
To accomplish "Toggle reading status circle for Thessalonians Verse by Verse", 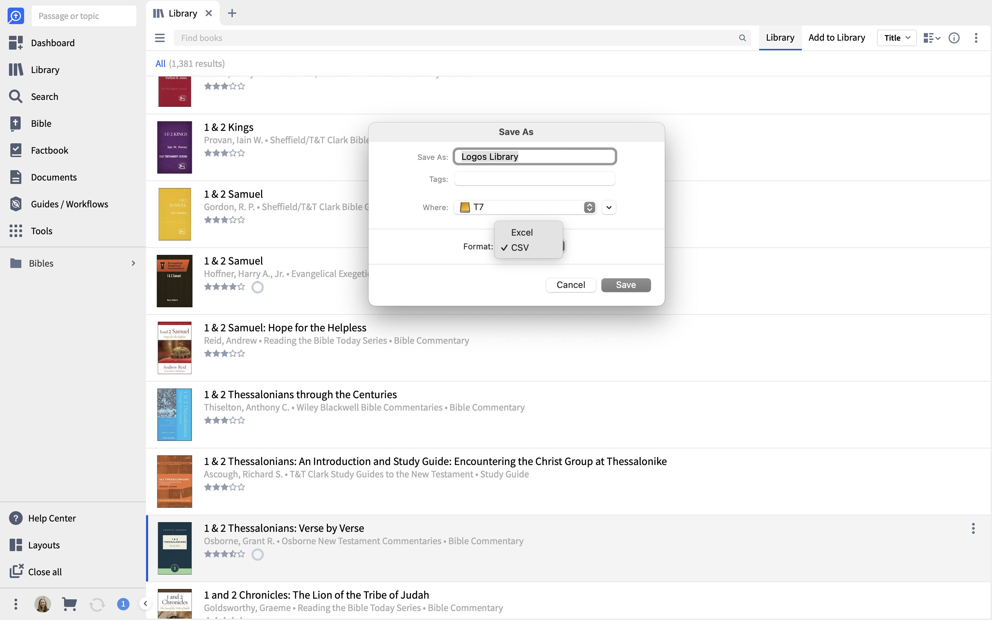I will [257, 555].
